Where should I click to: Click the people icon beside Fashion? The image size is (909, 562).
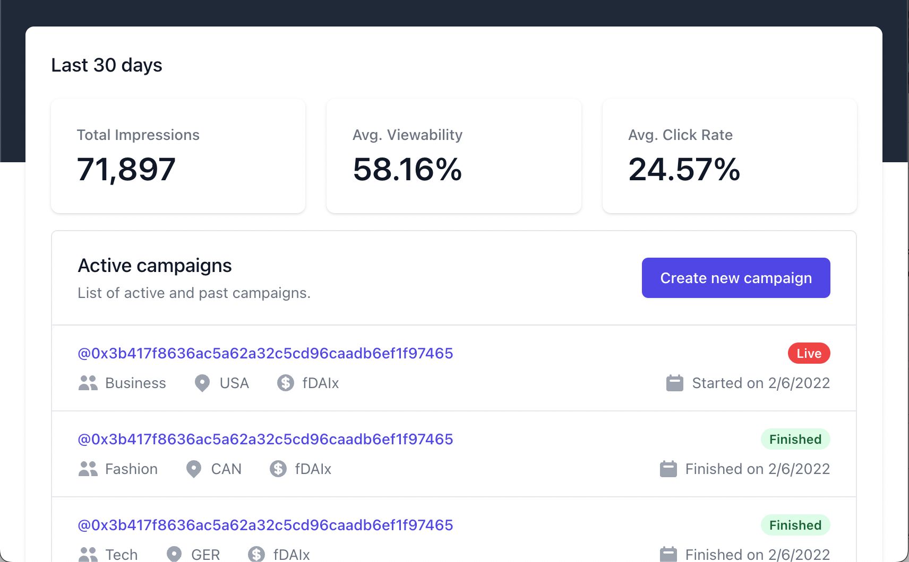88,469
